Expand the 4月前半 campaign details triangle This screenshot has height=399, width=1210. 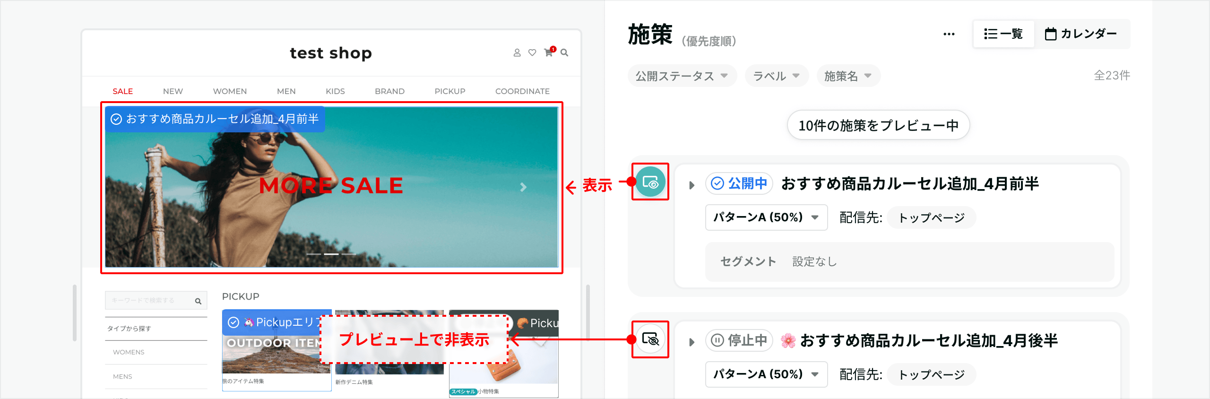pyautogui.click(x=691, y=185)
